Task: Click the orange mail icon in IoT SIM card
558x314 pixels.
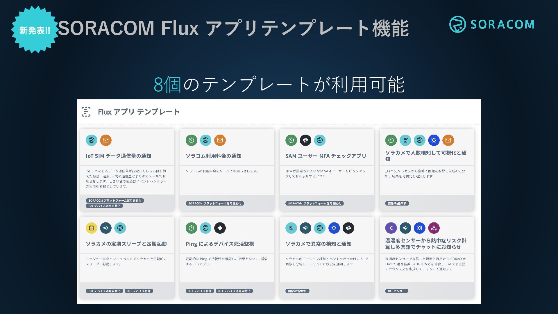Action: [x=106, y=140]
